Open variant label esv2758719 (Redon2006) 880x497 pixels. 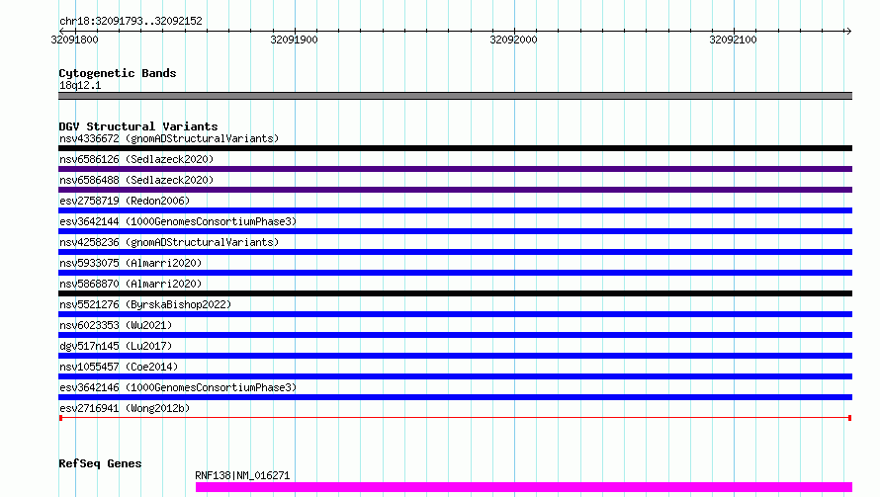[x=125, y=201]
